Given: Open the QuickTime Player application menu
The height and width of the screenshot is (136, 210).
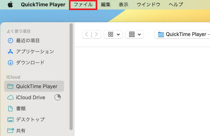Looking at the screenshot, I should (x=43, y=4).
